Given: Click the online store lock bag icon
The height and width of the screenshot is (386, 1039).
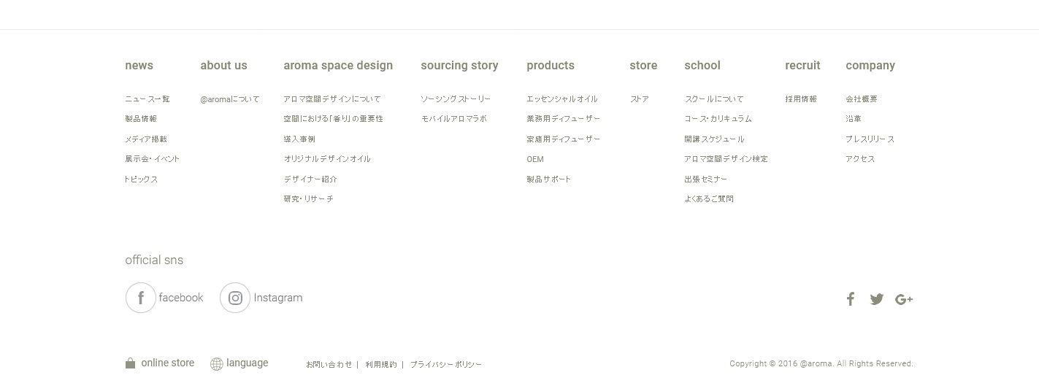Looking at the screenshot, I should point(130,363).
